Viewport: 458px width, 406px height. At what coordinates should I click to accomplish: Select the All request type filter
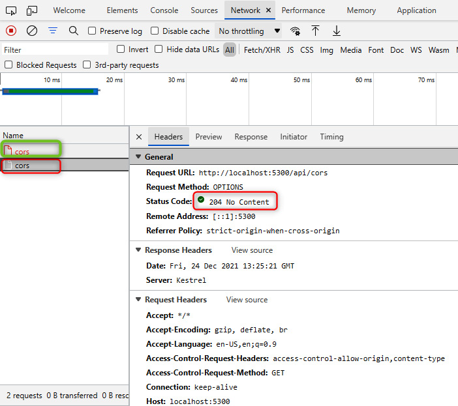click(x=230, y=50)
